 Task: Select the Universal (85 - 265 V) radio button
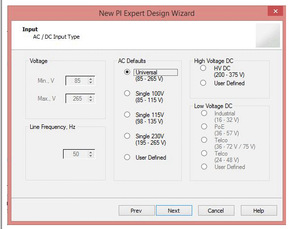(127, 72)
